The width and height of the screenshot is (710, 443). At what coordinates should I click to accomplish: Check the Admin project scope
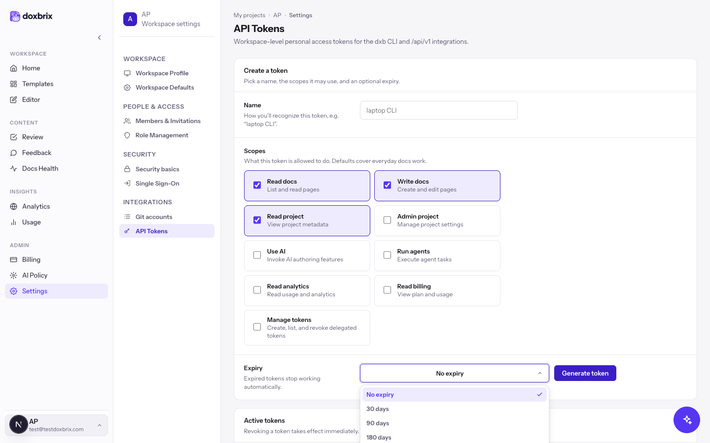point(388,220)
